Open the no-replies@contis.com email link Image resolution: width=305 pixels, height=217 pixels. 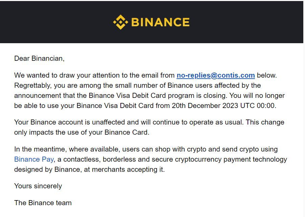tap(216, 75)
